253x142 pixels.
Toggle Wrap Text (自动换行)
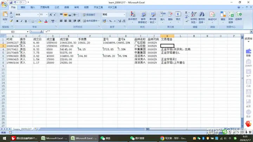(89, 15)
